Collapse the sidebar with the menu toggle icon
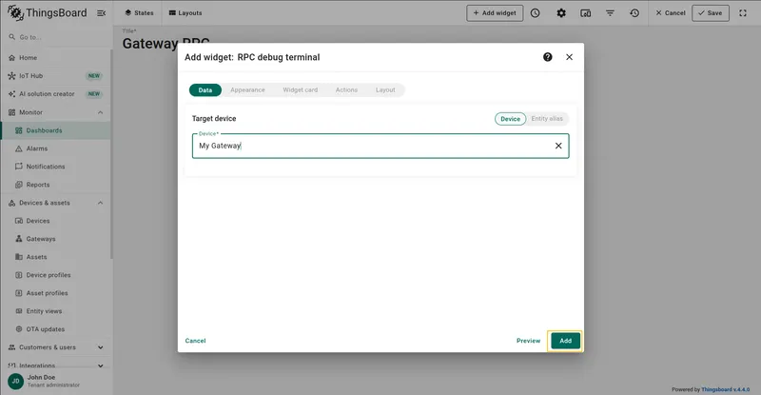This screenshot has width=761, height=395. (x=102, y=13)
